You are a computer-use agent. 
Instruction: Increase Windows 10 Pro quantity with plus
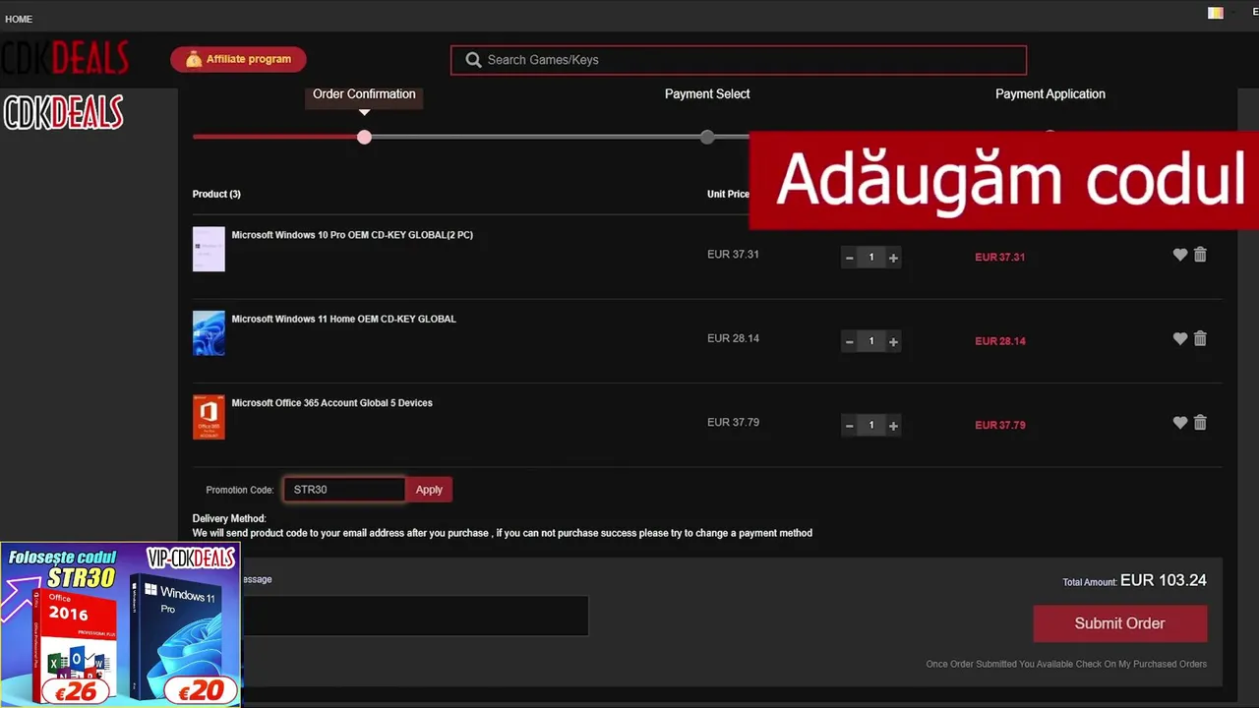(x=893, y=258)
